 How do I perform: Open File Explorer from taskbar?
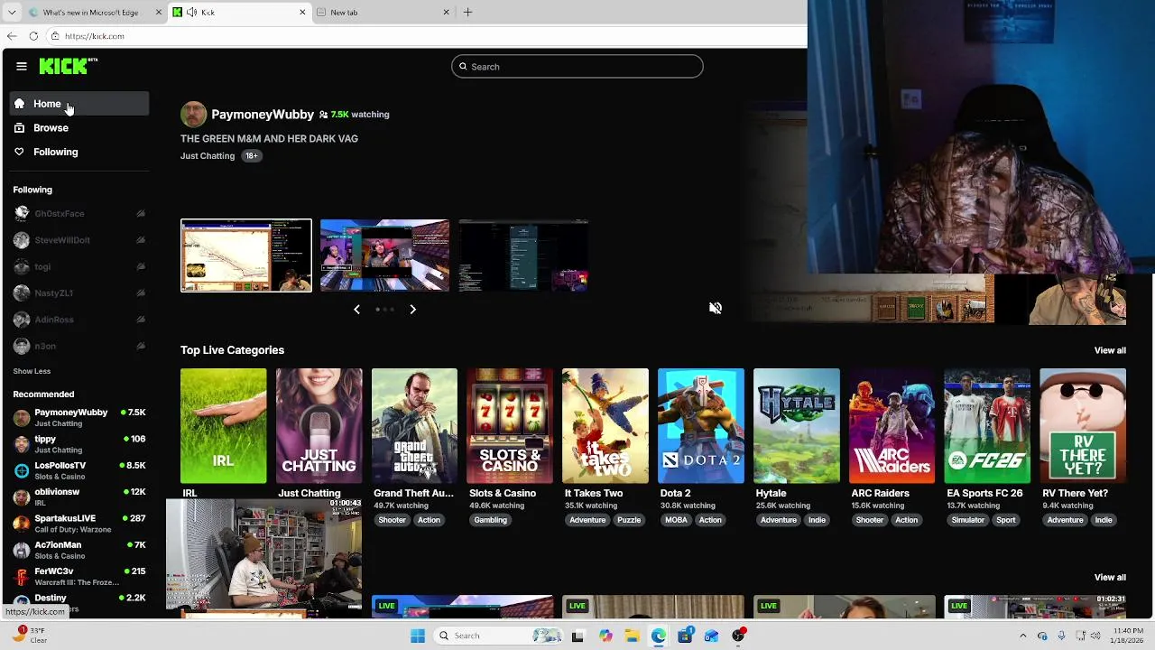(632, 636)
